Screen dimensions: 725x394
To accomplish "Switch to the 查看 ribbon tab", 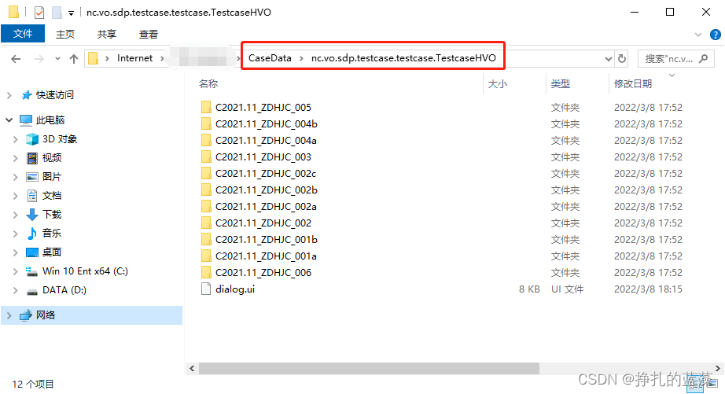I will coord(148,35).
